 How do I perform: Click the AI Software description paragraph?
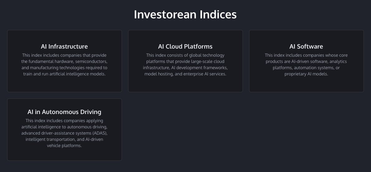(306, 65)
